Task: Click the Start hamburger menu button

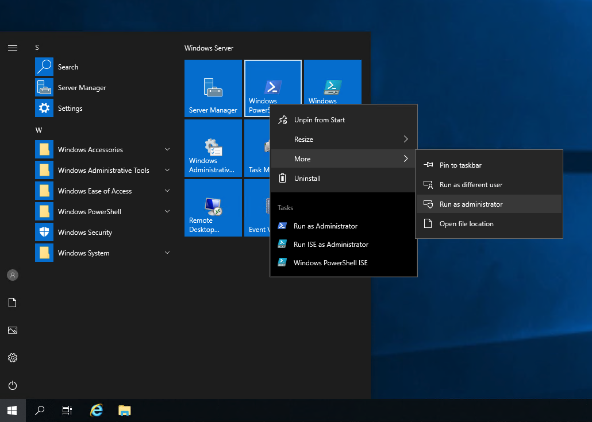Action: coord(13,48)
